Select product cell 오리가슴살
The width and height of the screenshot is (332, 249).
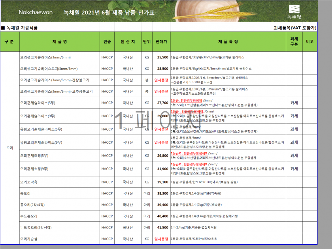coord(60,239)
